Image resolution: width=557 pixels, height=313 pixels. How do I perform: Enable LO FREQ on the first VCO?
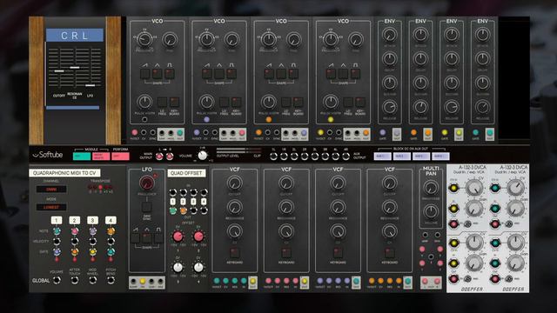(x=163, y=103)
